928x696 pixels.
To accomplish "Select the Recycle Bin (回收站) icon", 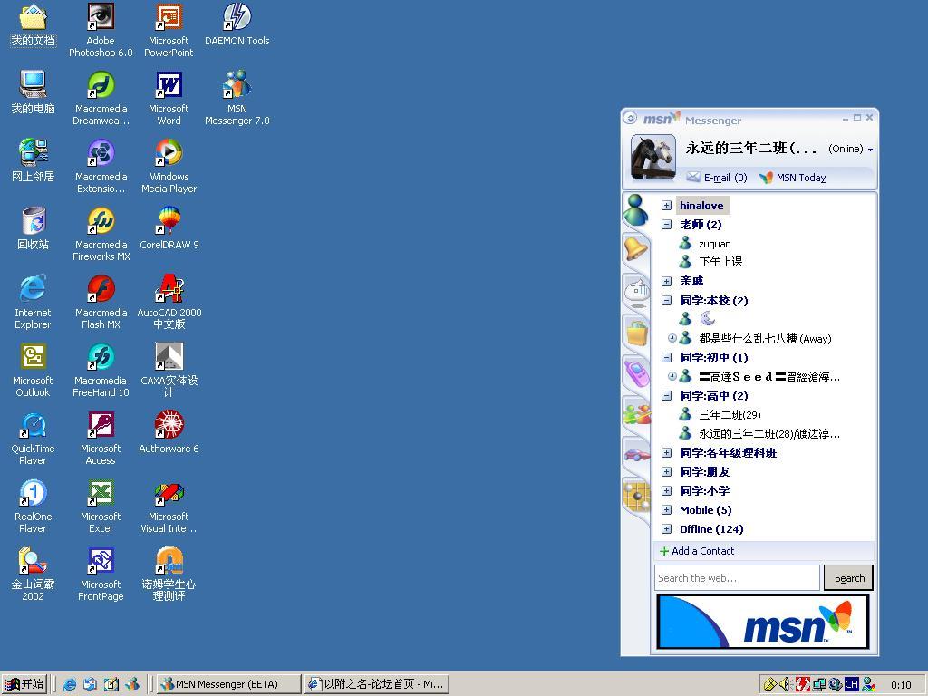I will [x=34, y=228].
